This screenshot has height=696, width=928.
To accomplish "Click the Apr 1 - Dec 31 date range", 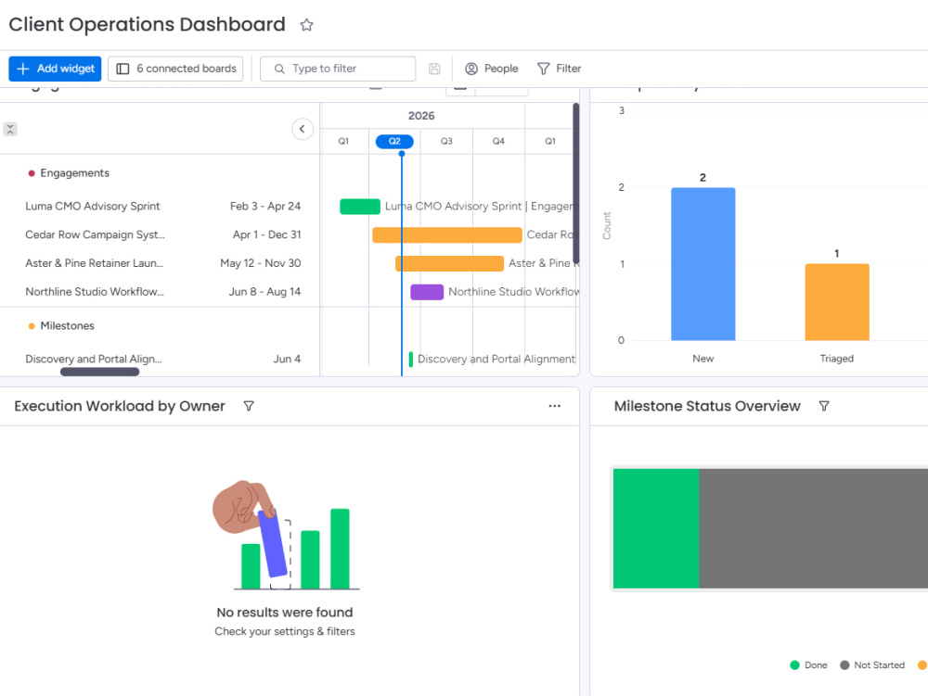I will point(267,234).
